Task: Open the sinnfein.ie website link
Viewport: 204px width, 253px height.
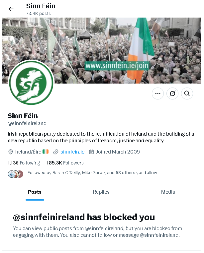Action: [72, 152]
